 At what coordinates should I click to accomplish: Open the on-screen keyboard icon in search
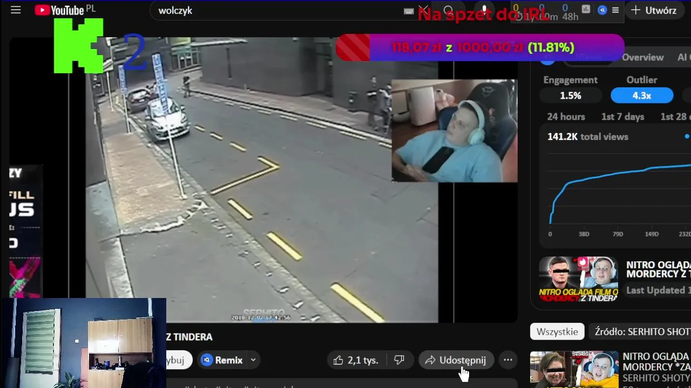point(409,11)
